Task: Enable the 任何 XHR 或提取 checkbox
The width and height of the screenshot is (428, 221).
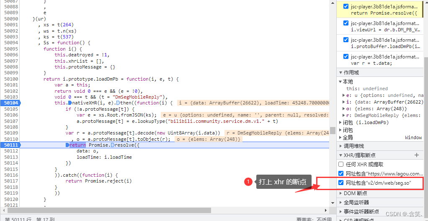Action: pyautogui.click(x=340, y=164)
